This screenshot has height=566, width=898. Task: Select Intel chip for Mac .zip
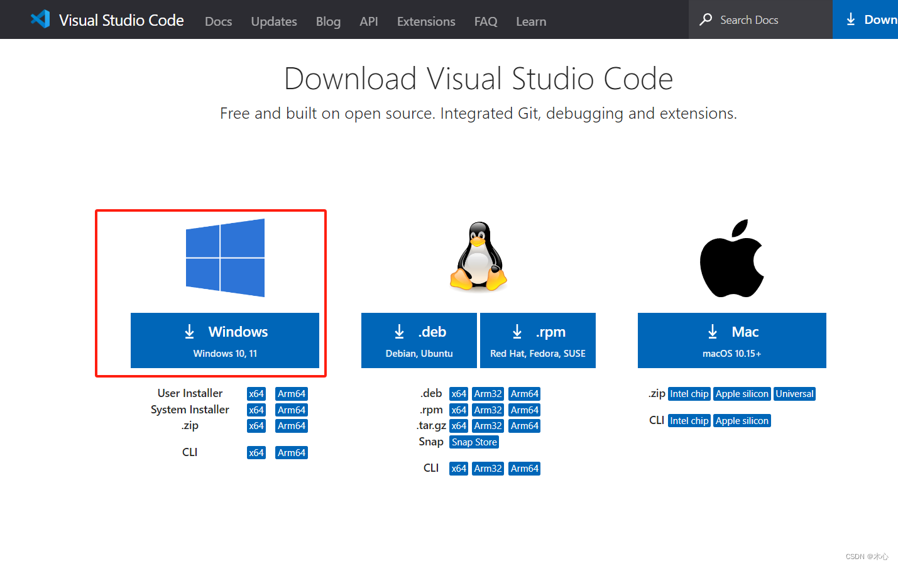(x=689, y=394)
